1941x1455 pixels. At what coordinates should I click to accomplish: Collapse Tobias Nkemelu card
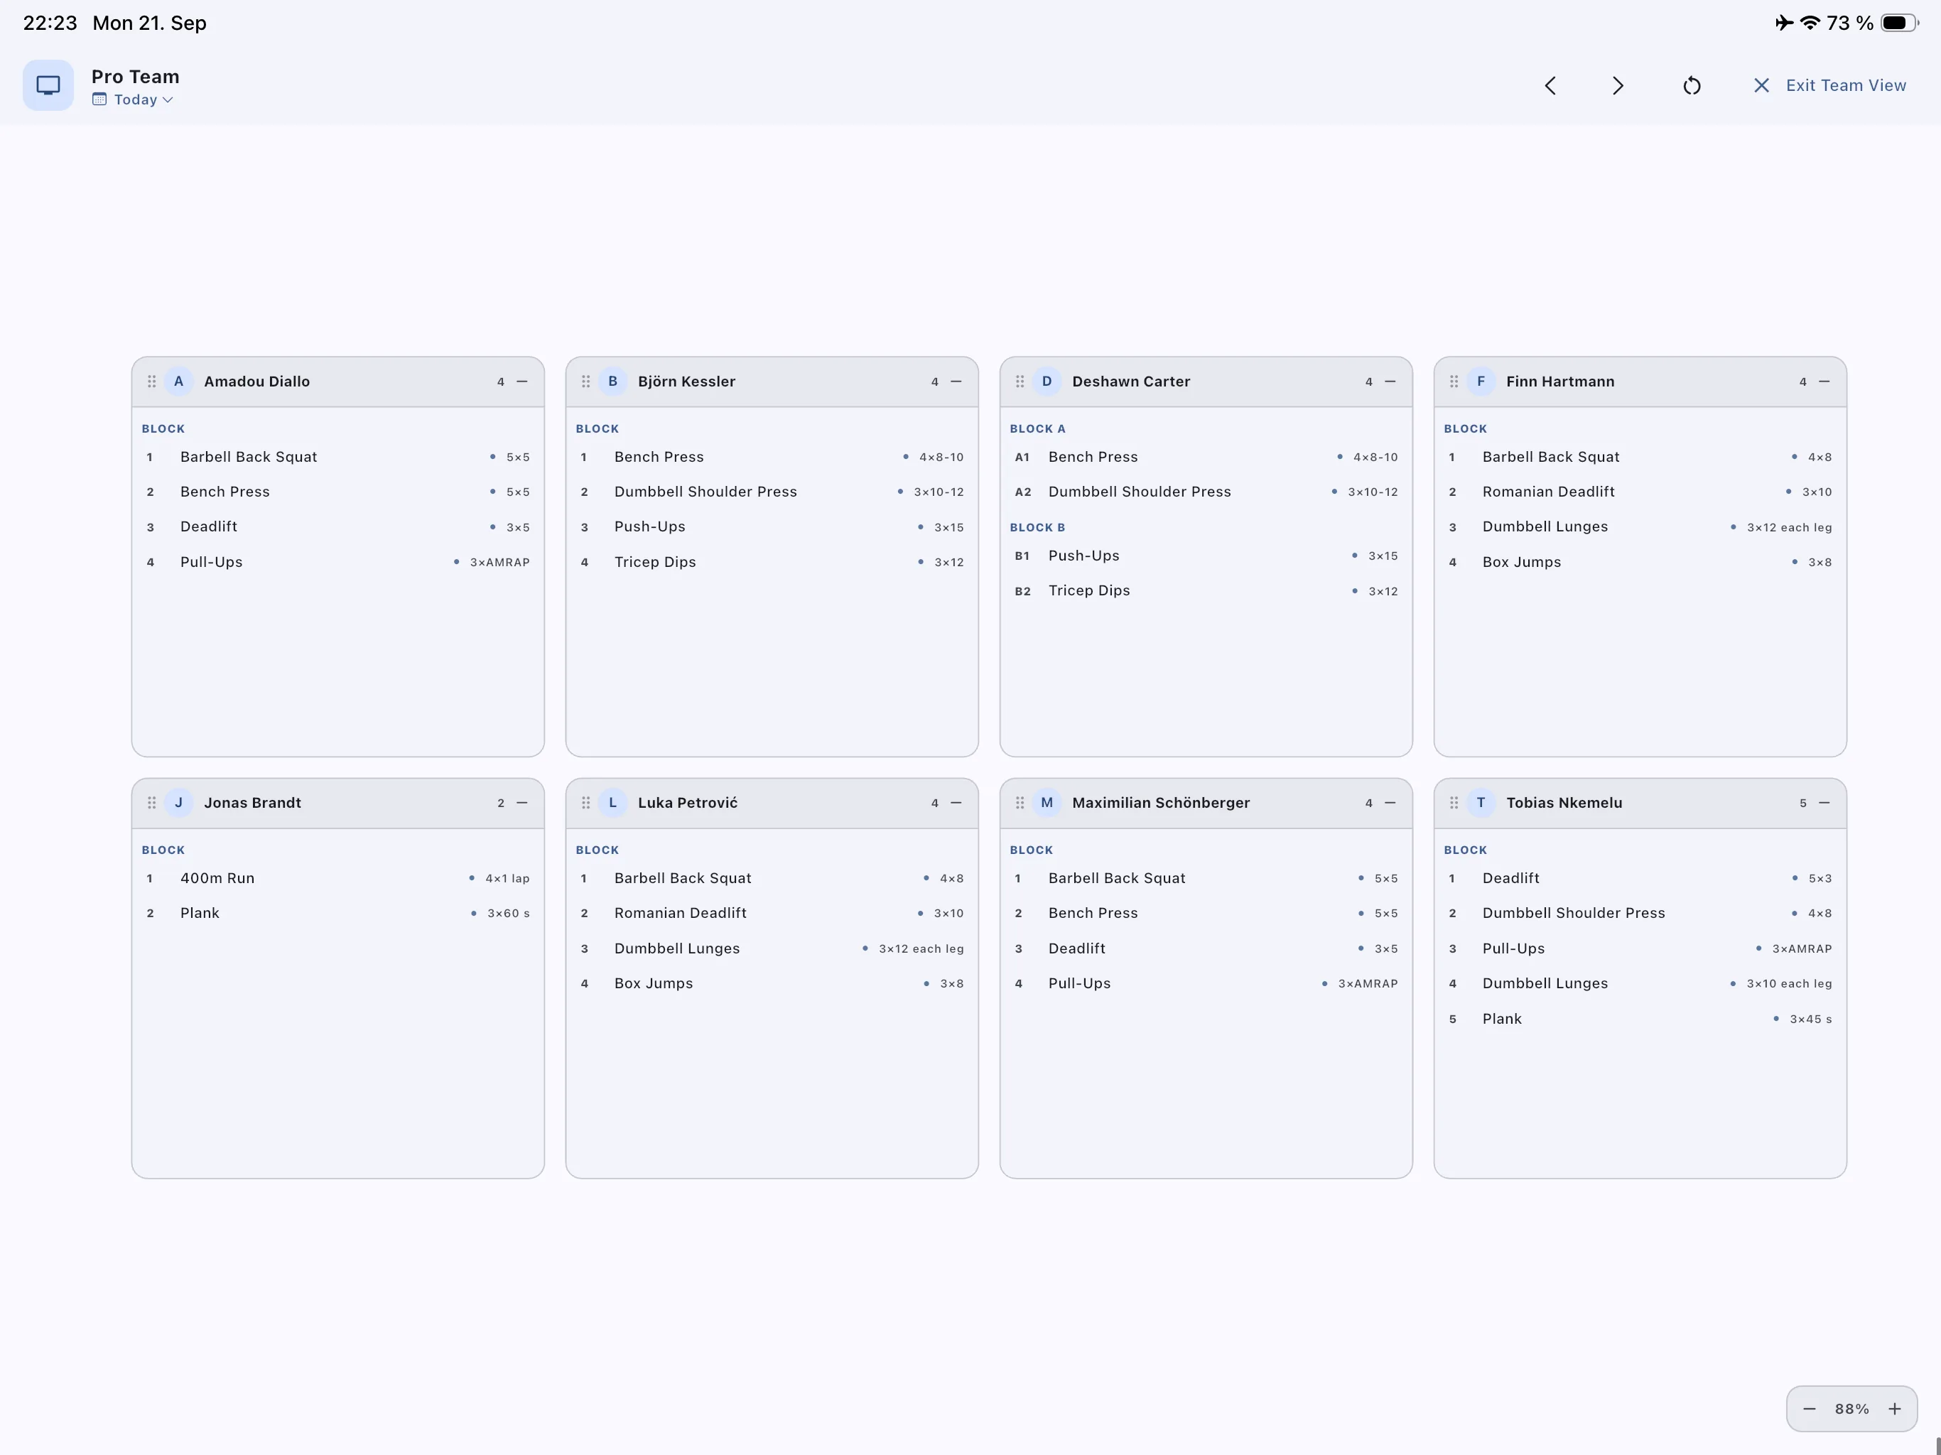(x=1824, y=803)
